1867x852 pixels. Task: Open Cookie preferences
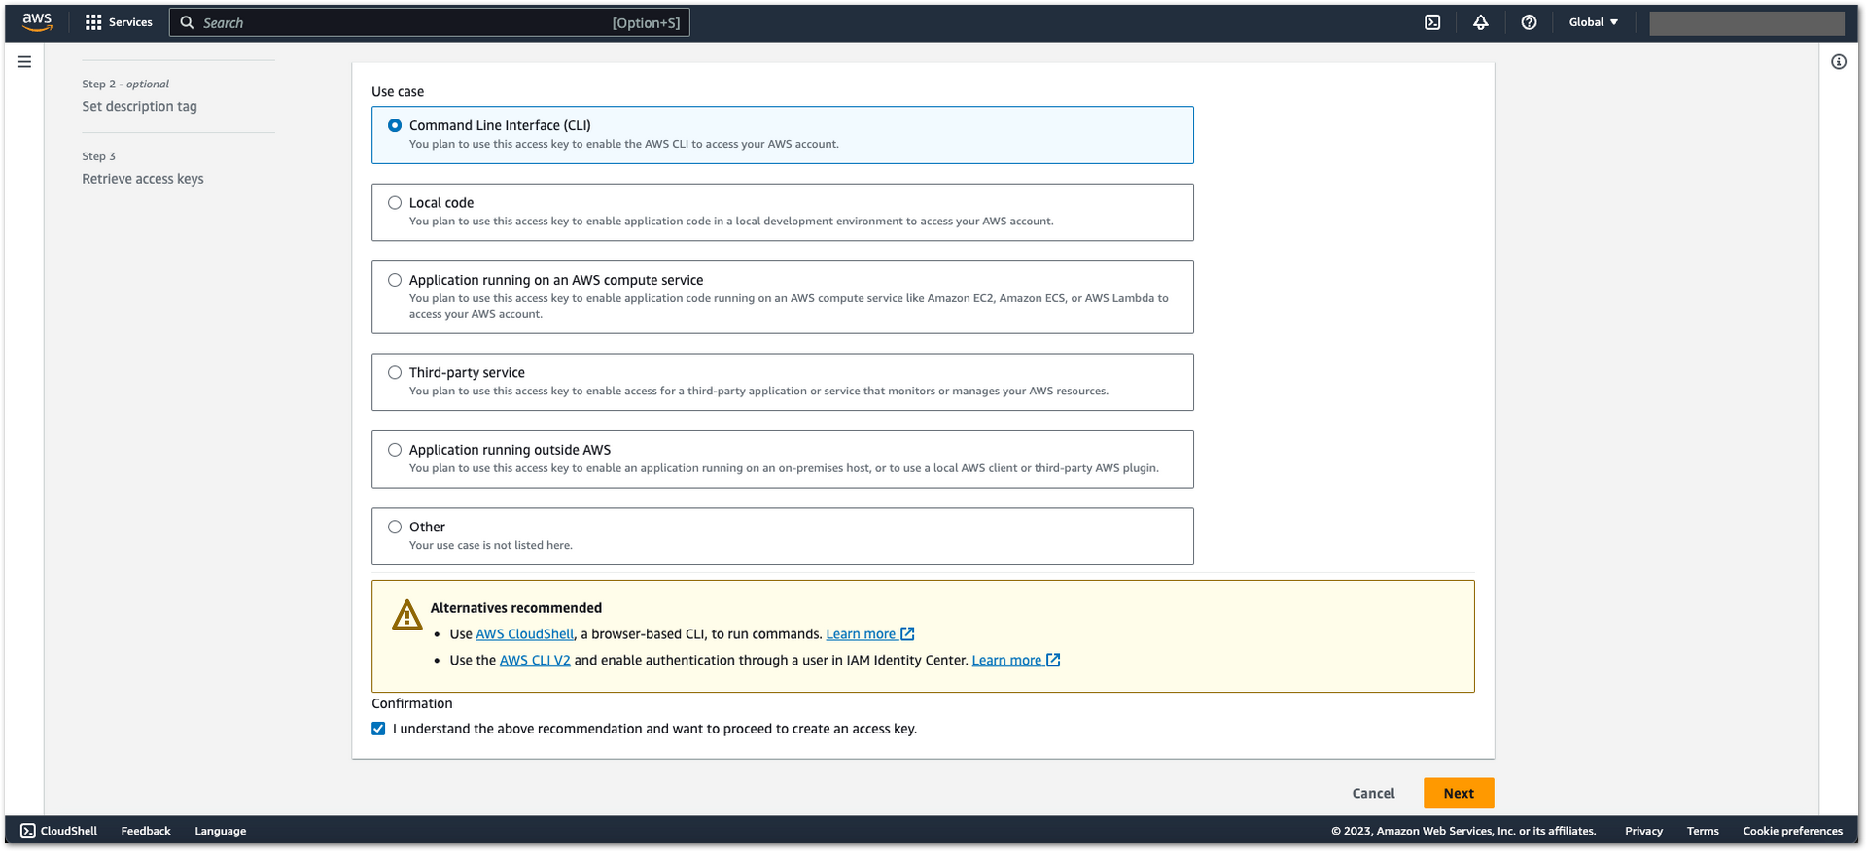[1792, 831]
